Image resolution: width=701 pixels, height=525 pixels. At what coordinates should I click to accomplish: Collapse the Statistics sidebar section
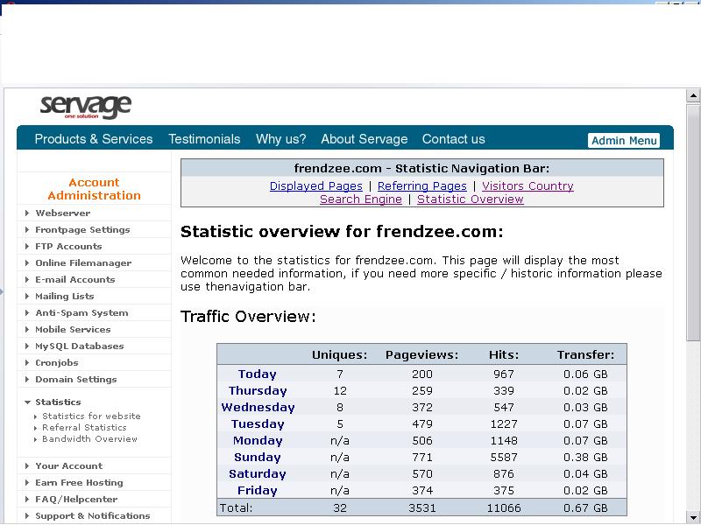(x=27, y=402)
